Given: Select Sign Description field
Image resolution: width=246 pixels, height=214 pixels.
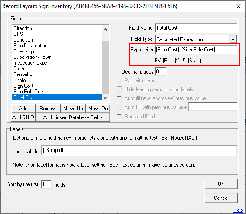Looking at the screenshot, I should (x=57, y=46).
